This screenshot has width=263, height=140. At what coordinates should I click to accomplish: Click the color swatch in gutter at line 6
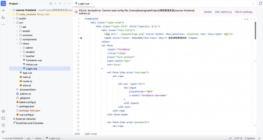(x=81, y=38)
